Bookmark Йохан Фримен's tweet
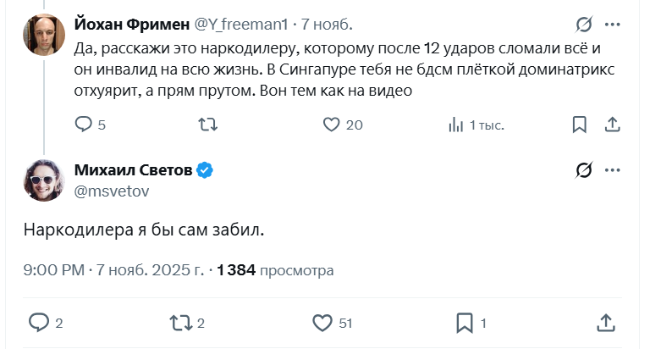 (x=580, y=125)
